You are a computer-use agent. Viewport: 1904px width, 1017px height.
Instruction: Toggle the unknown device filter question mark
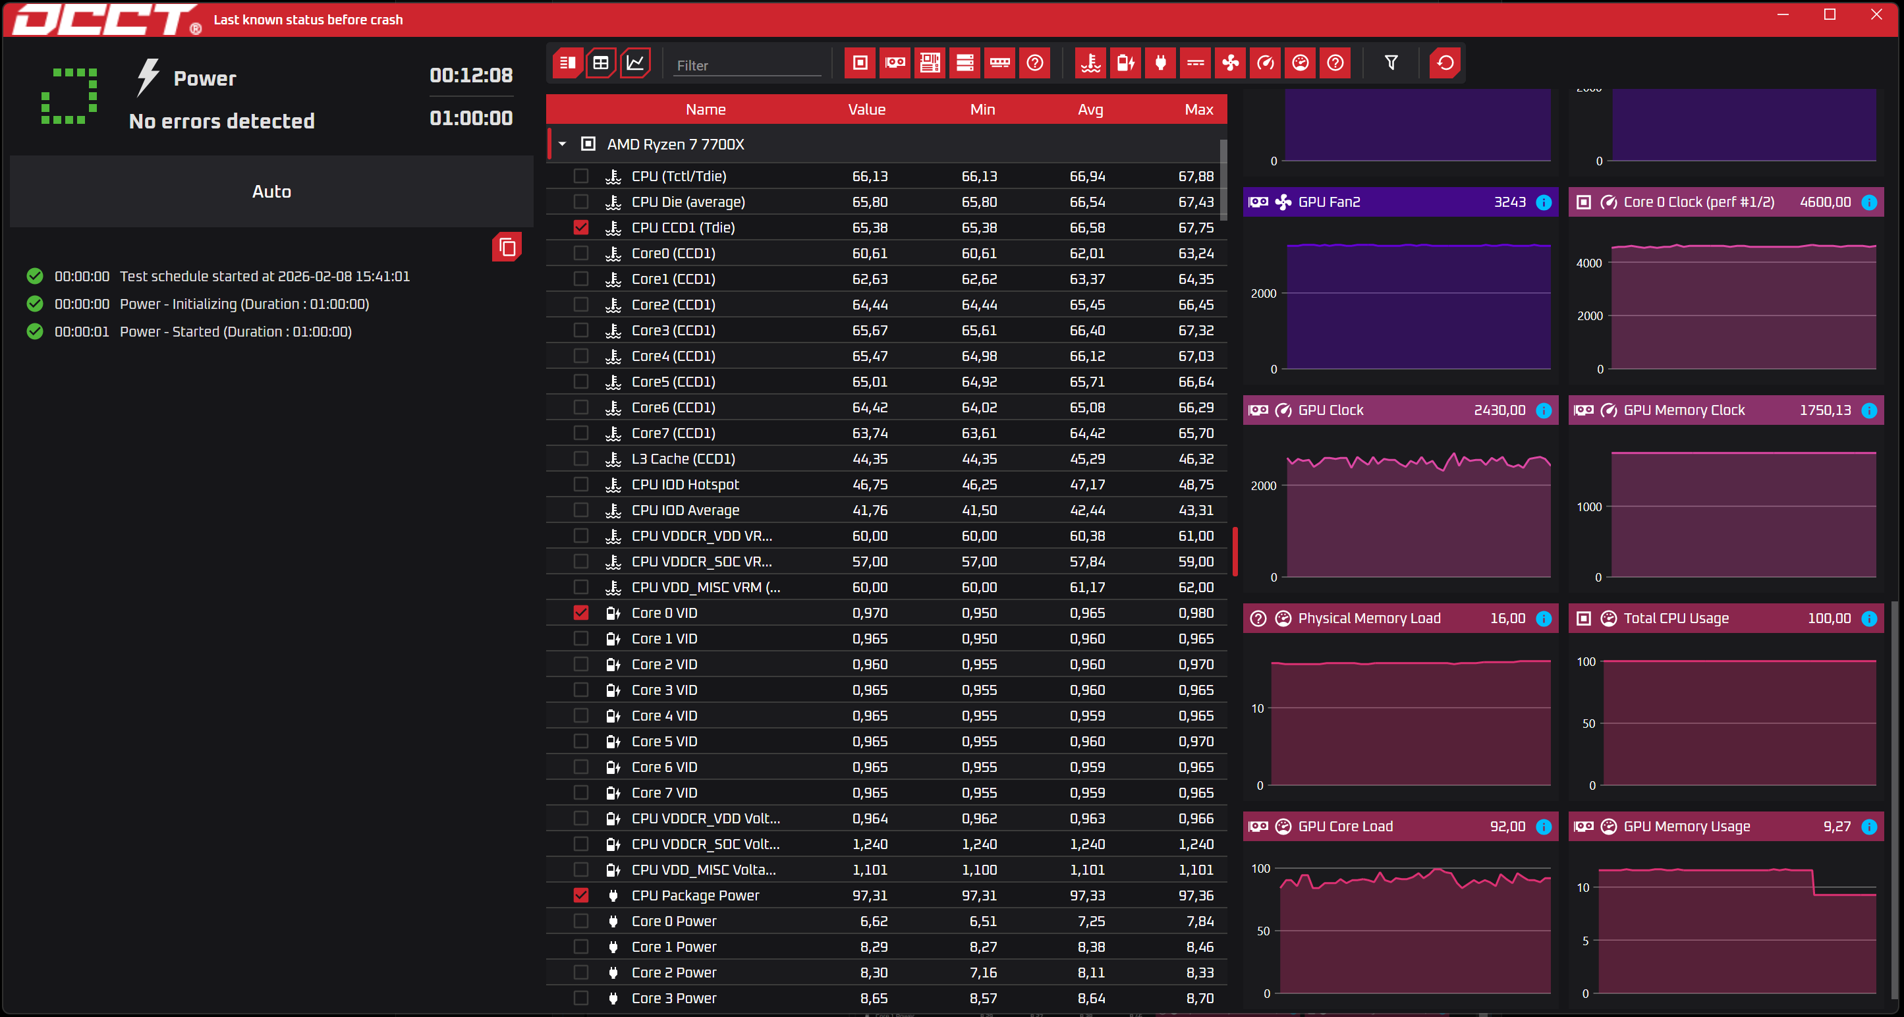click(x=1035, y=63)
